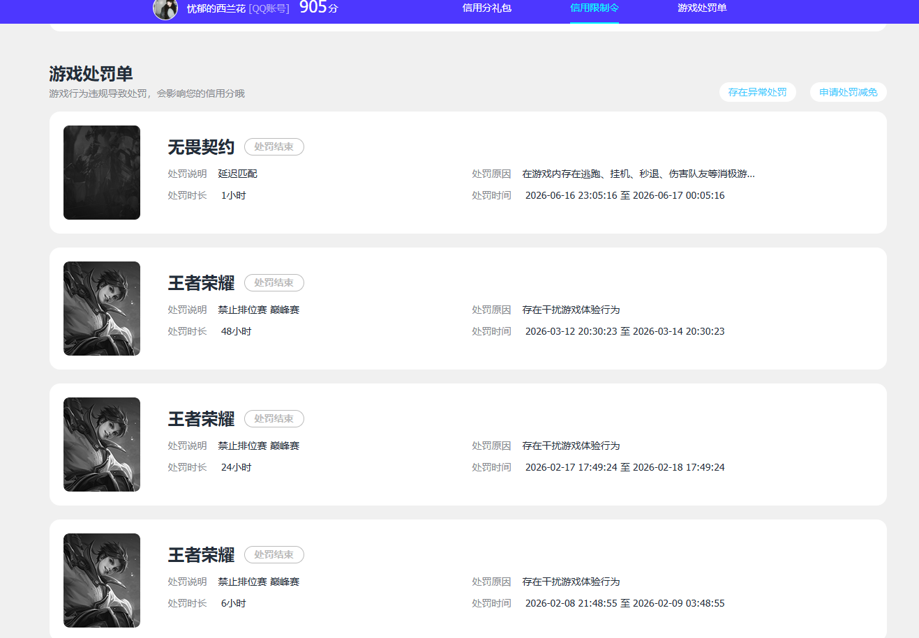Click the username 忧郁的西兰花 in the header

coord(216,8)
